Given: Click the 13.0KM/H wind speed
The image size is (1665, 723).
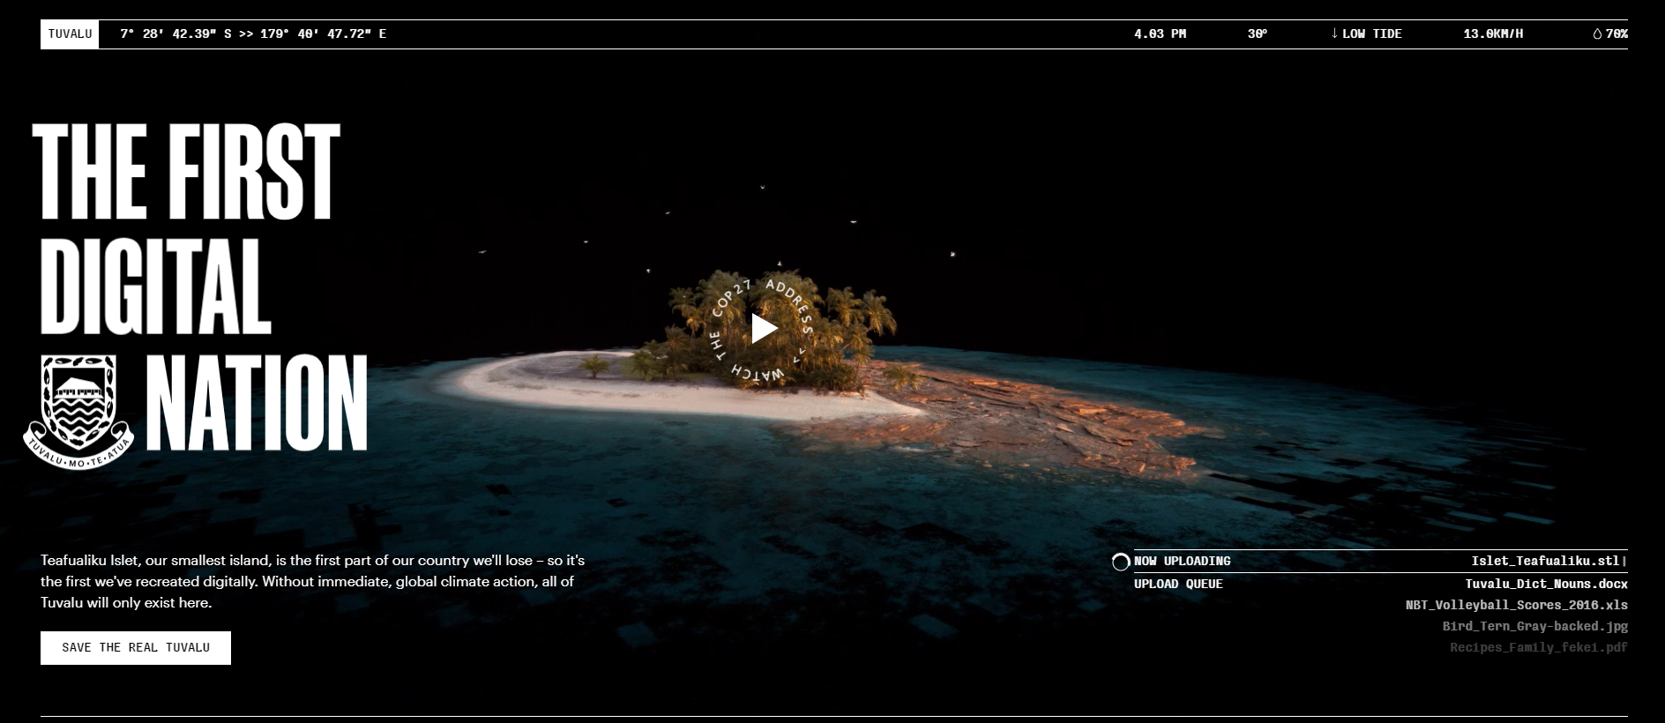Looking at the screenshot, I should [1493, 34].
